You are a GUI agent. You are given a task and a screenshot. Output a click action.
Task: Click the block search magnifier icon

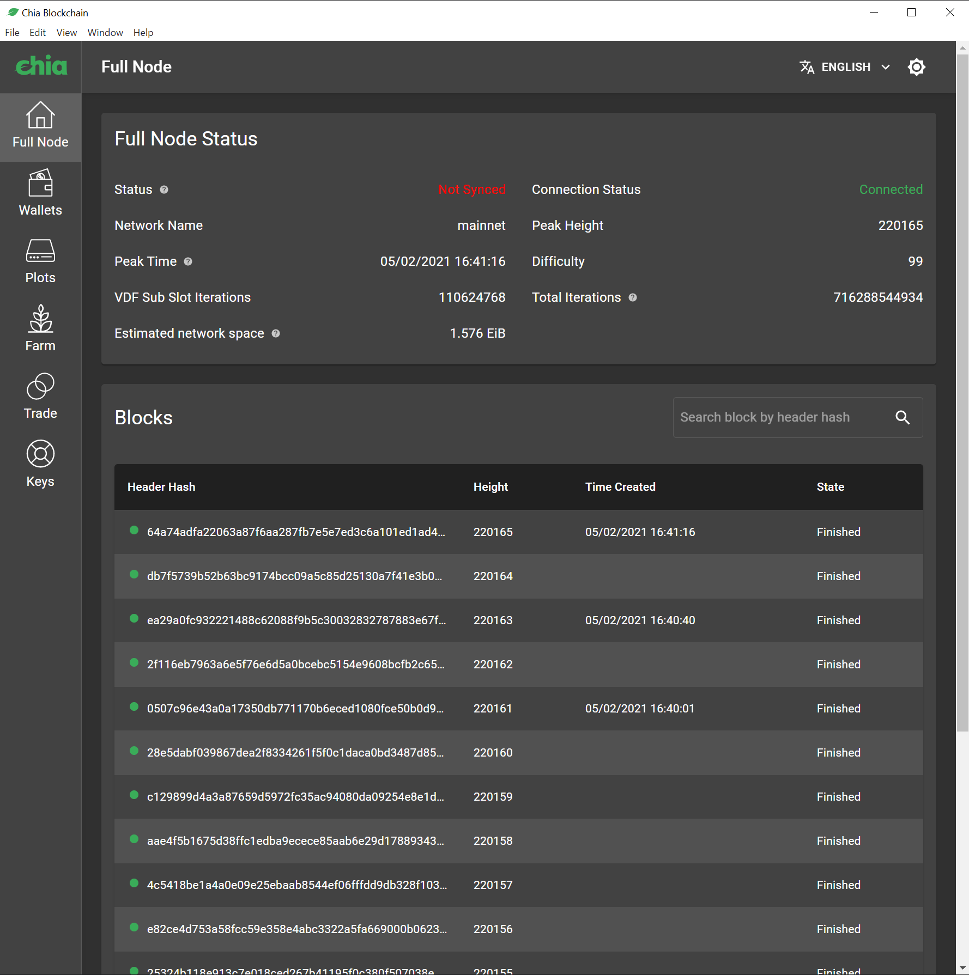pos(903,417)
